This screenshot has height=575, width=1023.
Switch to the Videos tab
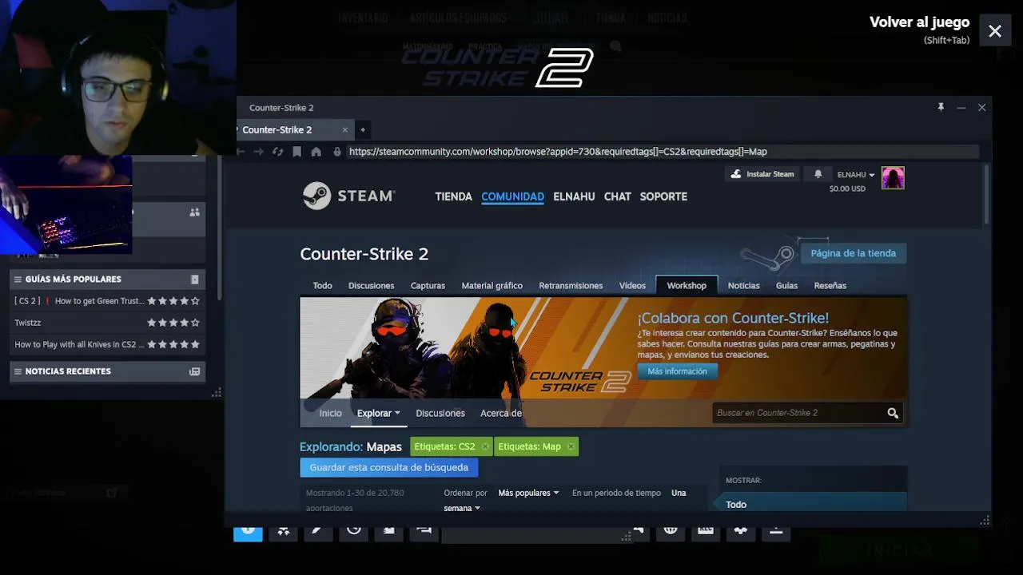point(632,285)
